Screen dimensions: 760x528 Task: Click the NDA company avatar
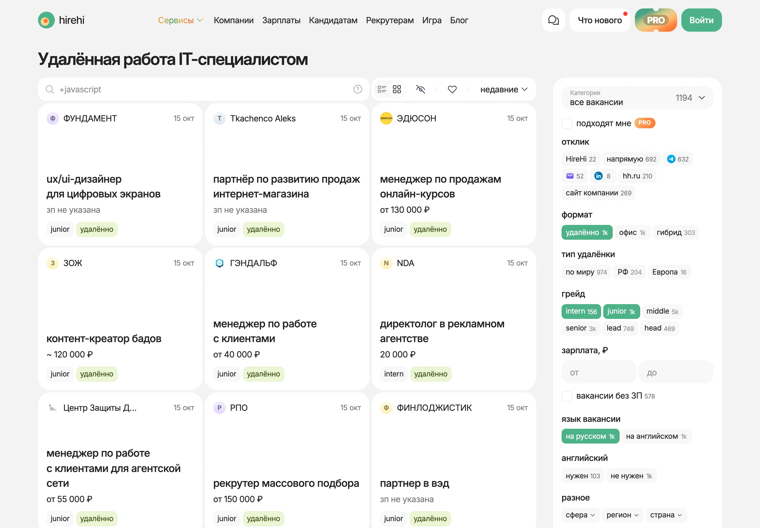coord(386,263)
